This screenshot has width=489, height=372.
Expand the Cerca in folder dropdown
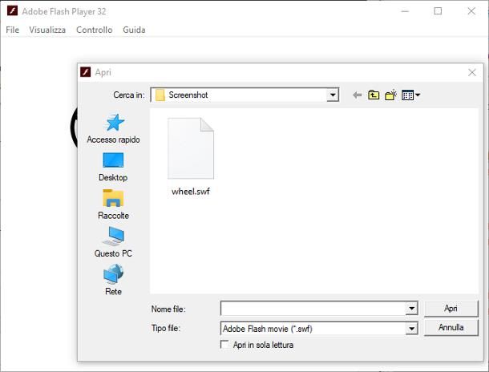[333, 95]
